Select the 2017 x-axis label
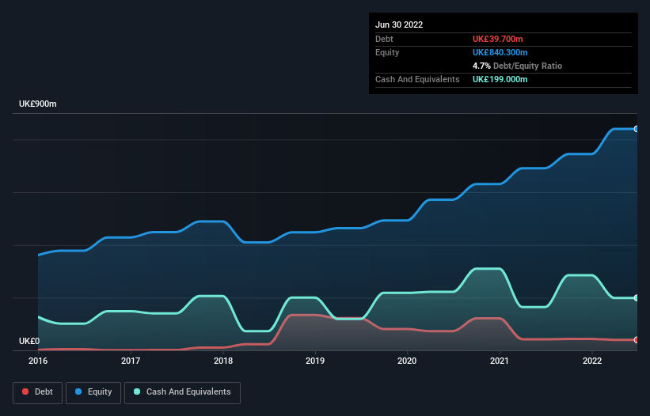 pos(131,361)
